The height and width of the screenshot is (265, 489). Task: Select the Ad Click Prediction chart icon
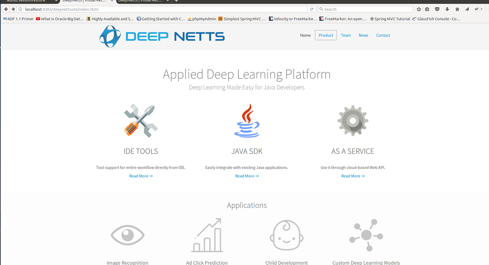tap(207, 235)
